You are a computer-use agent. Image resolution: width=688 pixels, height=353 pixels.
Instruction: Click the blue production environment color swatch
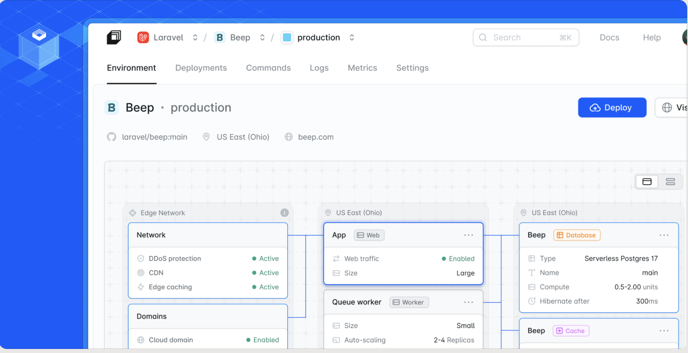point(287,38)
